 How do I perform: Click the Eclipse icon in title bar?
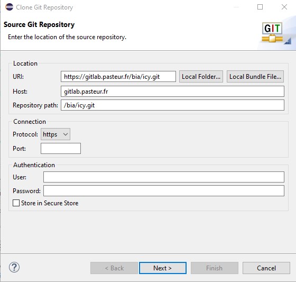coord(10,7)
